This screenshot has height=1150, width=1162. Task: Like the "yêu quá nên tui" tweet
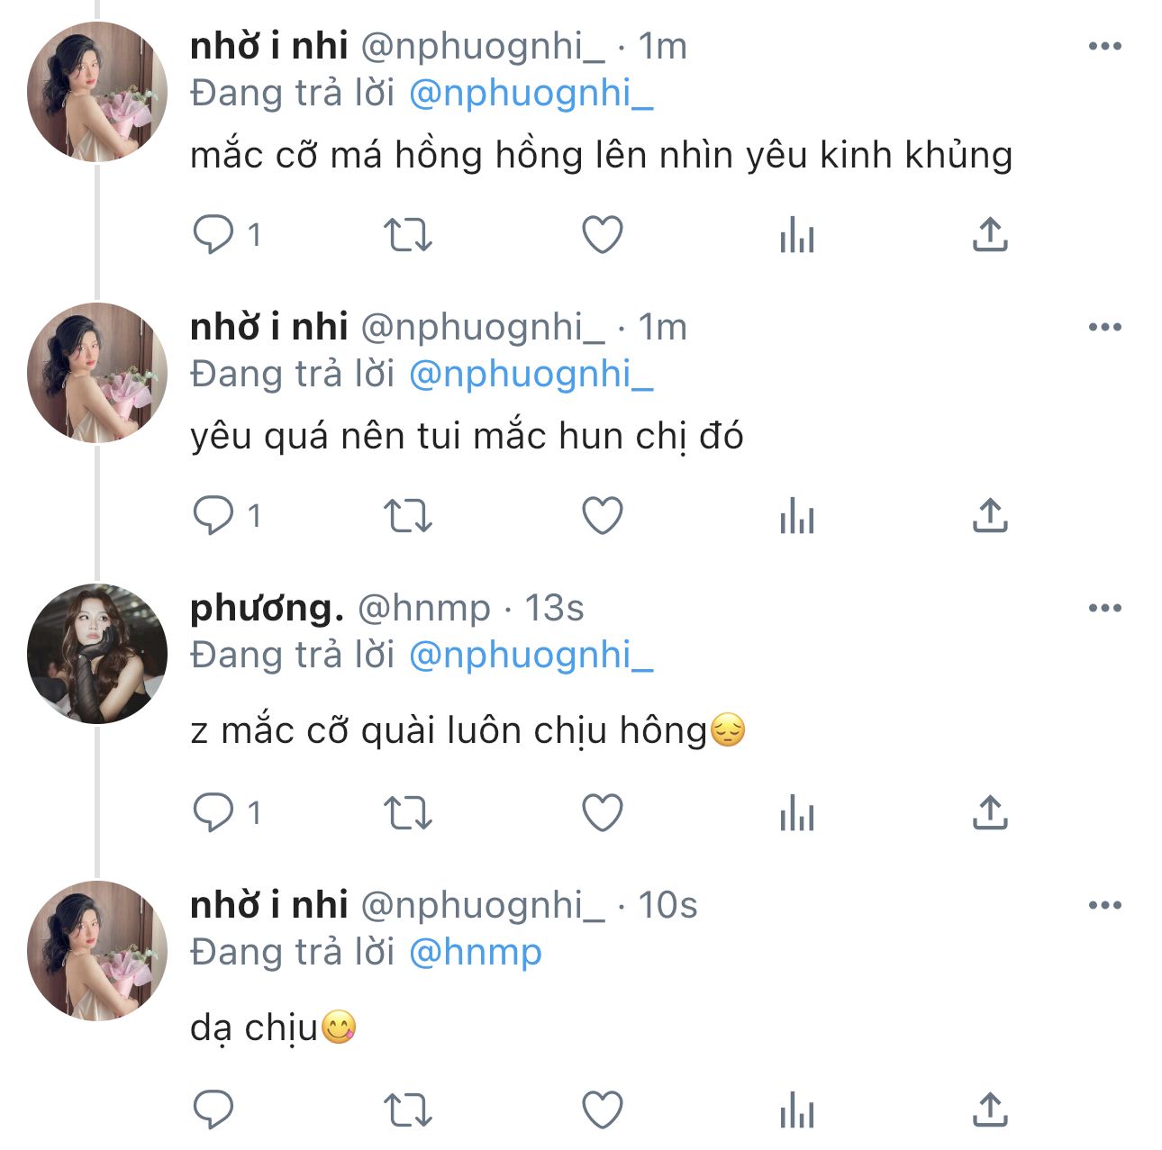point(603,516)
